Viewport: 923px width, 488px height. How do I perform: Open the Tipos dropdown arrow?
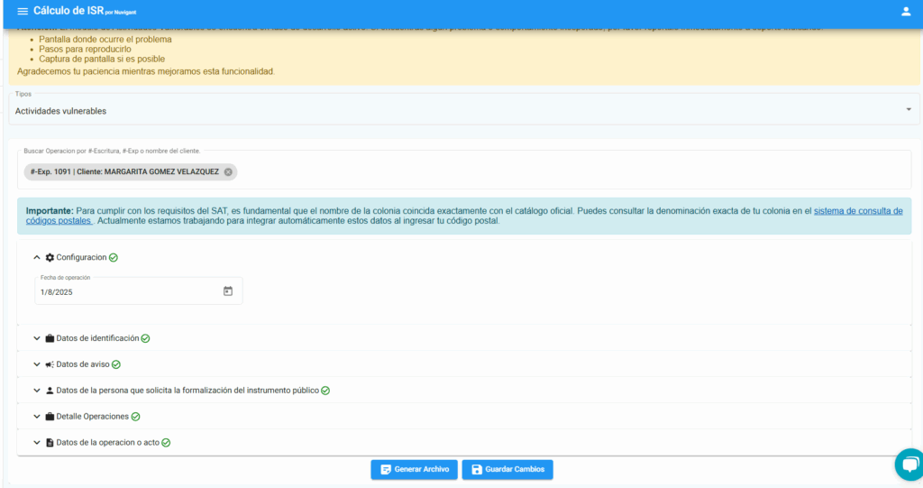[908, 110]
